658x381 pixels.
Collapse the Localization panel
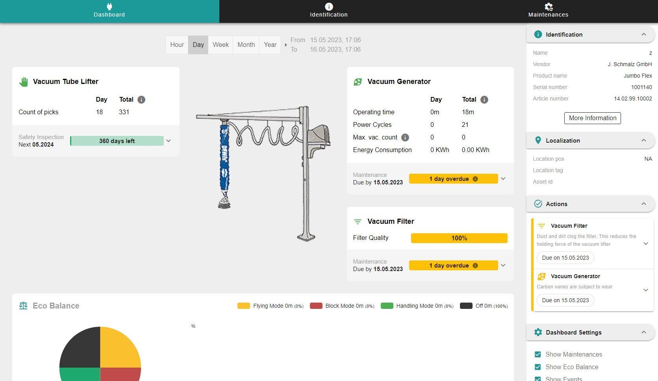click(644, 140)
